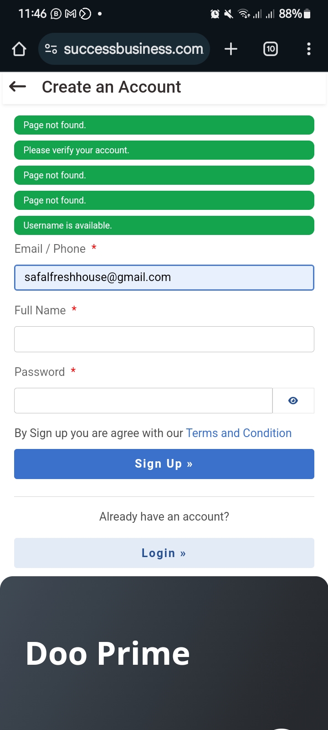Image resolution: width=328 pixels, height=730 pixels.
Task: Open site info icon in address bar
Action: 51,49
